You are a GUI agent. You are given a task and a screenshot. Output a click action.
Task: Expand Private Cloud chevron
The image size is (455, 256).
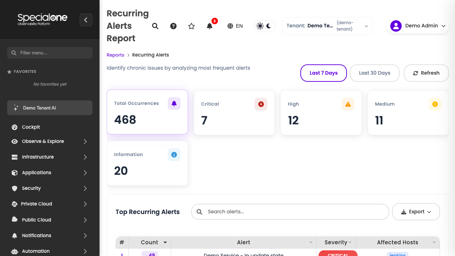pyautogui.click(x=85, y=204)
